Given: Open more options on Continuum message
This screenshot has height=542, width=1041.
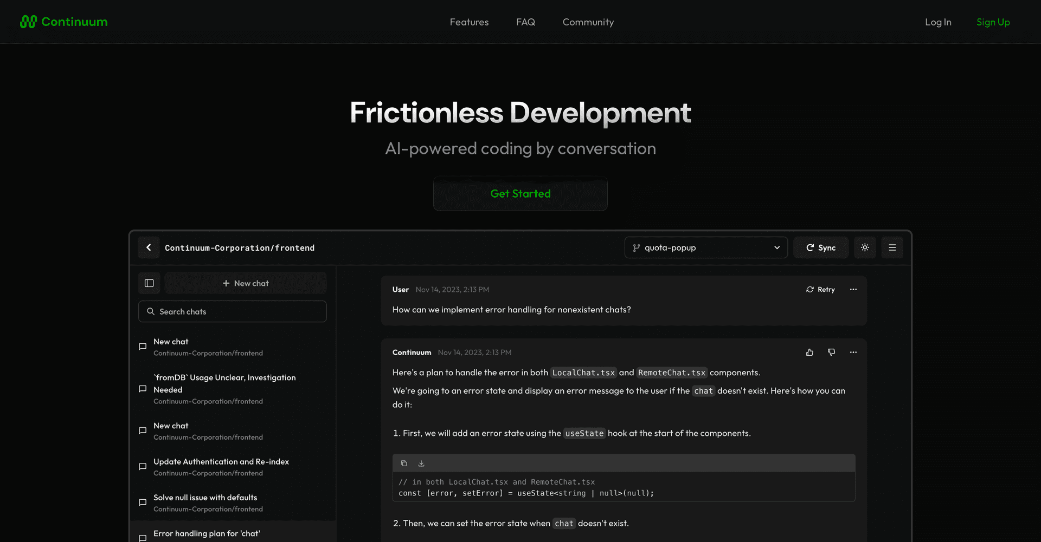Looking at the screenshot, I should 853,352.
